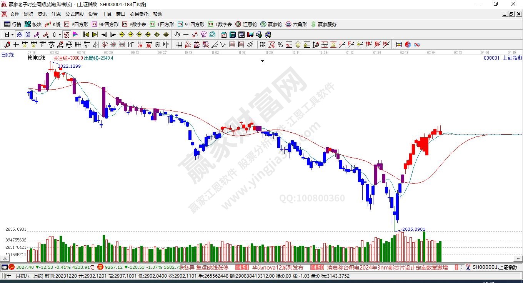Open the 江恩轮 (Gann wheel) tool
The width and height of the screenshot is (523, 283).
(x=246, y=24)
